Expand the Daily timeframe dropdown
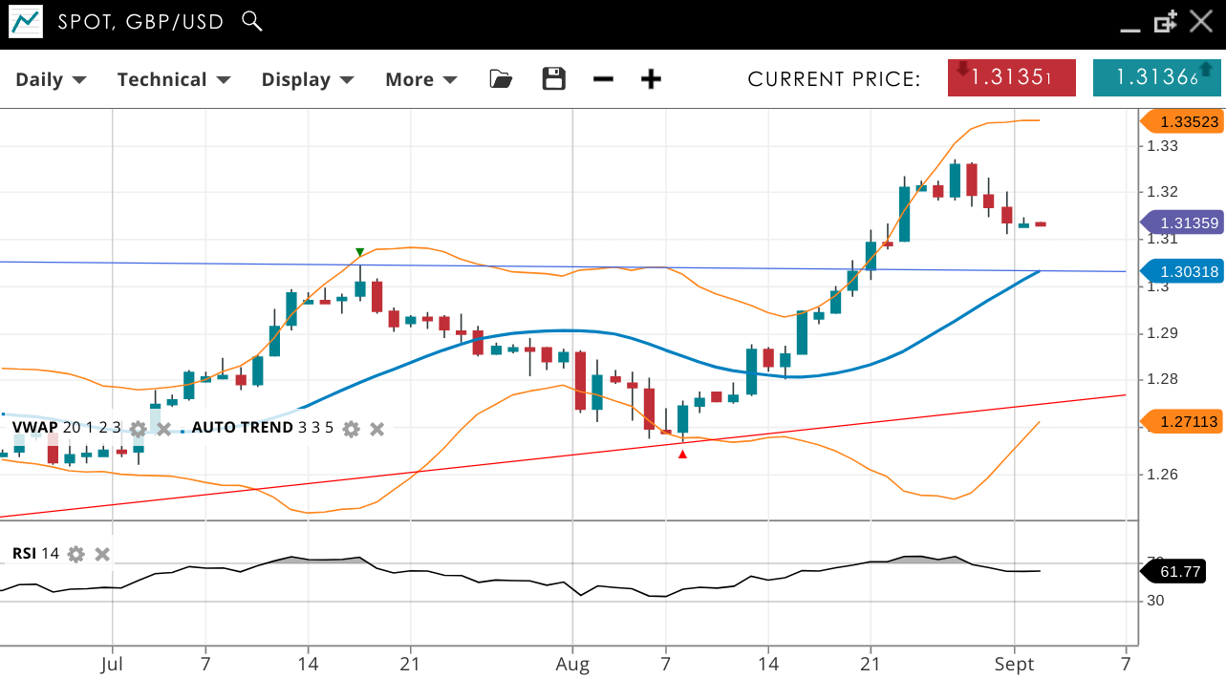Screen dimensions: 1226x678 tap(51, 79)
